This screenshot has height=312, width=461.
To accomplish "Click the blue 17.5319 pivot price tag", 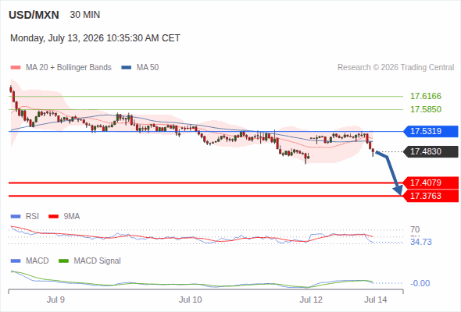I will coord(431,131).
